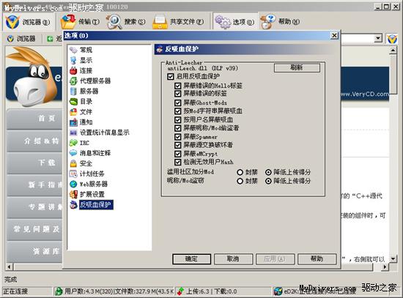Select 封禁 radio for 滥用社区加分Mod
Screen dimensions: 403x298
click(240, 172)
